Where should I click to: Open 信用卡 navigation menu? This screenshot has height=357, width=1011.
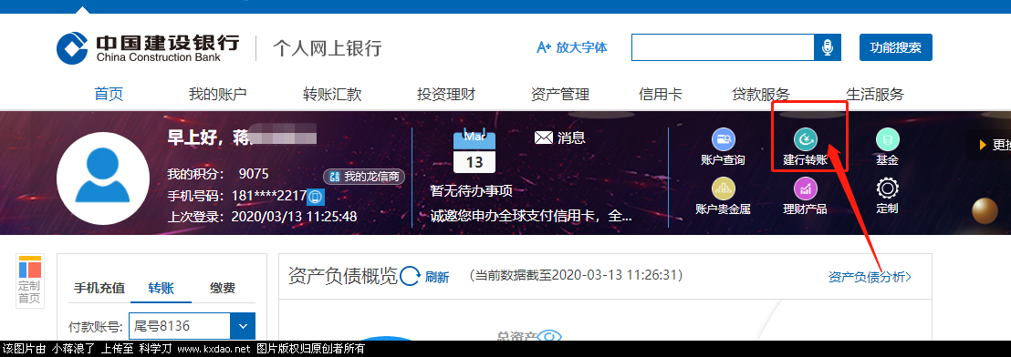point(661,95)
